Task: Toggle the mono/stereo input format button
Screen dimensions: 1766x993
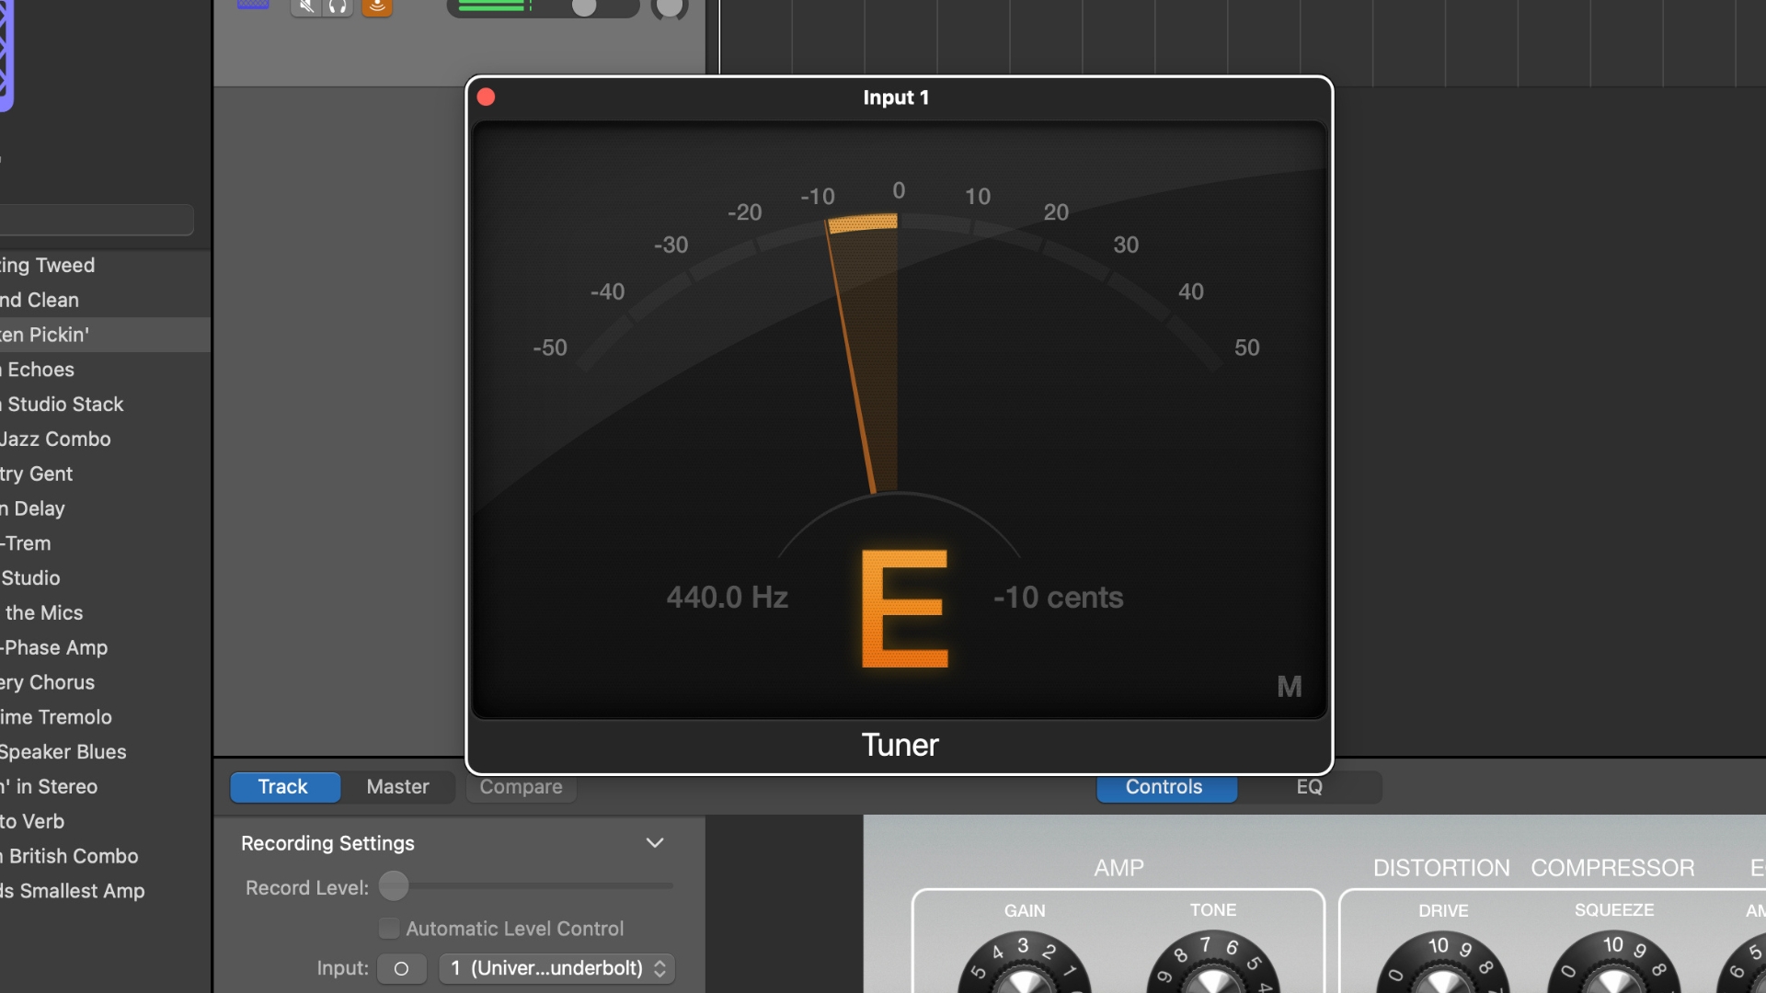Action: pyautogui.click(x=401, y=968)
